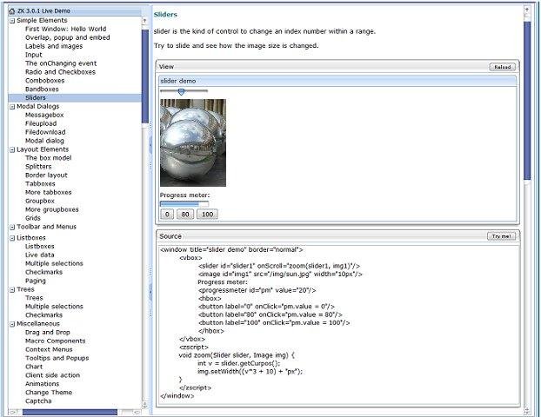Open the Input demo
The image size is (541, 417).
[33, 55]
